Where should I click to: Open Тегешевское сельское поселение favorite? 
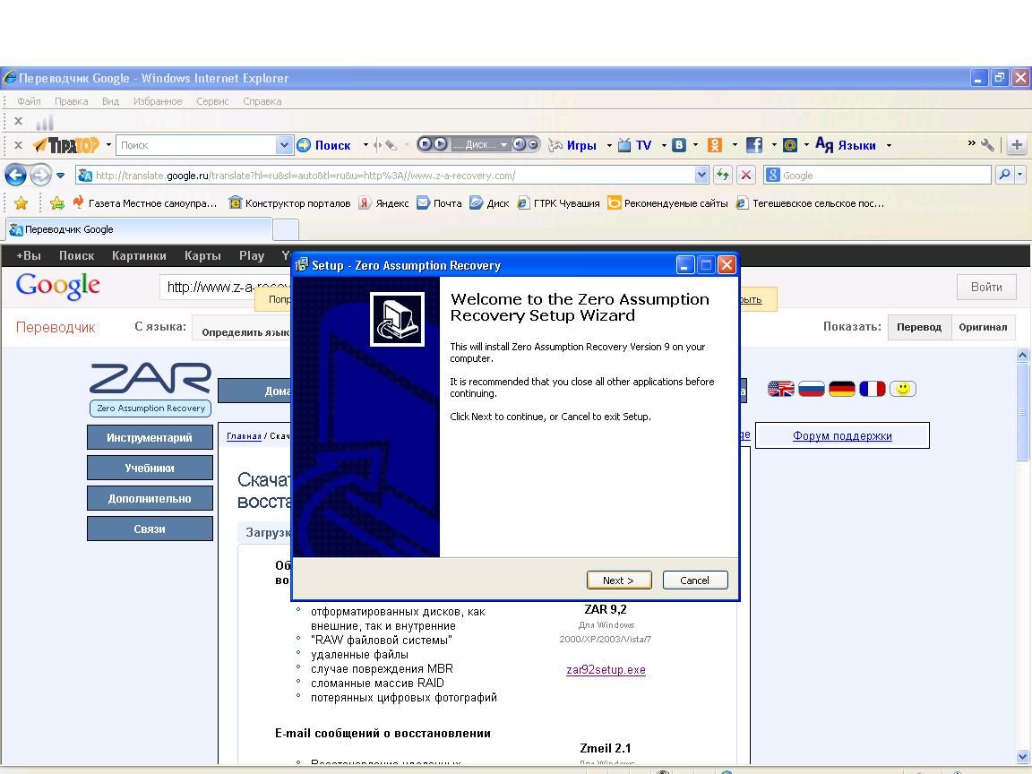point(810,203)
